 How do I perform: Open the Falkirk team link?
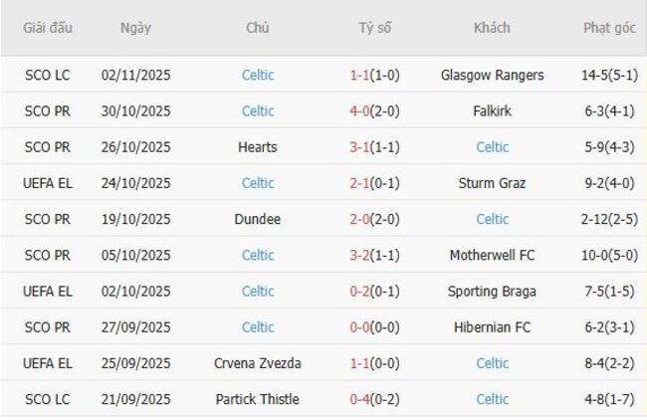[x=492, y=110]
